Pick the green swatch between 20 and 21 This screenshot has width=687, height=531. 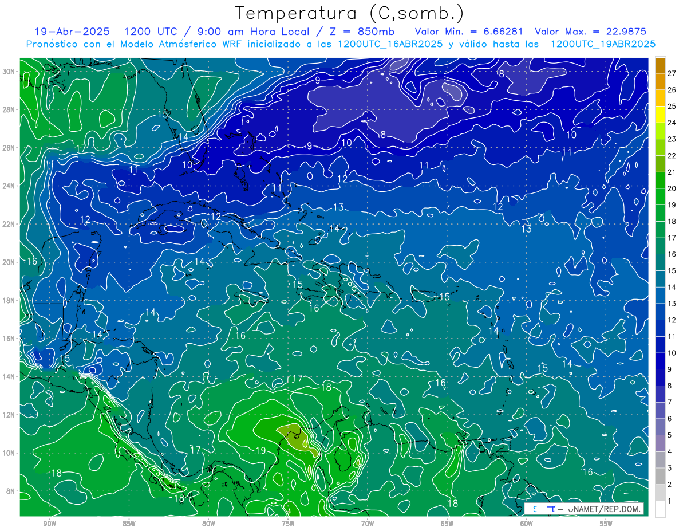tap(660, 180)
